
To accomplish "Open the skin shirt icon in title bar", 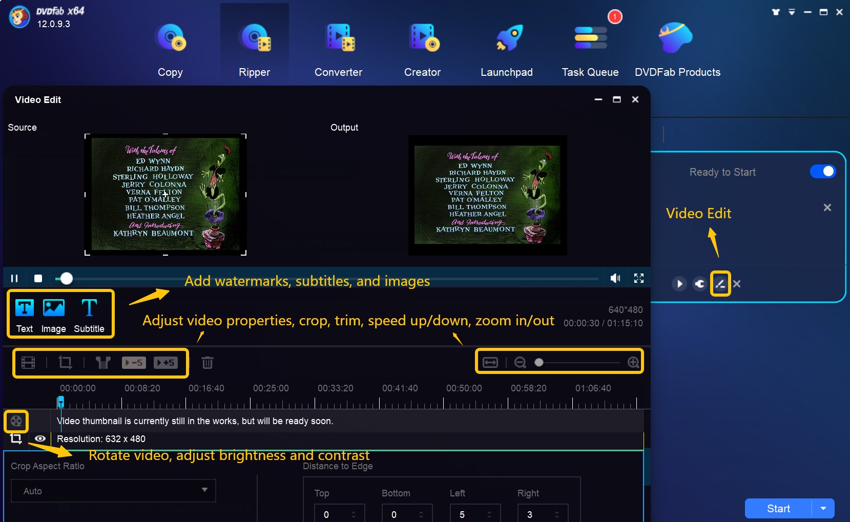I will pos(776,12).
